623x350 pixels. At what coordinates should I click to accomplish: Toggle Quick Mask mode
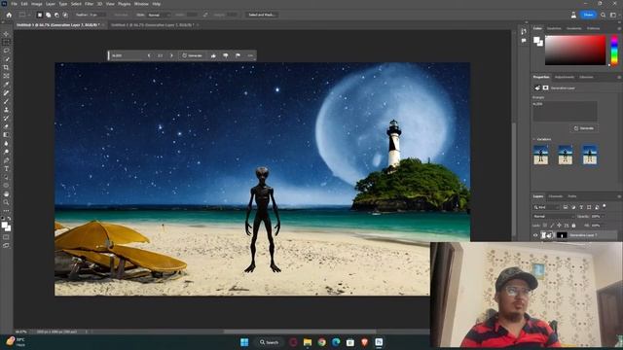tap(6, 237)
